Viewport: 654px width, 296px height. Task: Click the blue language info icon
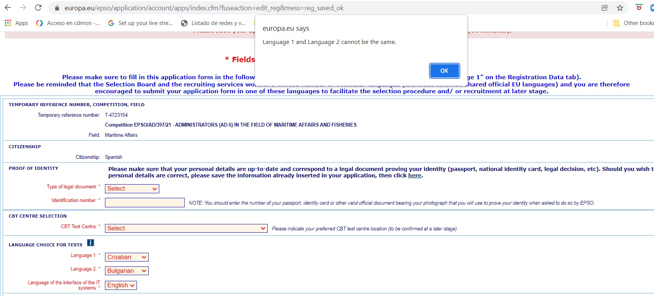click(x=91, y=243)
